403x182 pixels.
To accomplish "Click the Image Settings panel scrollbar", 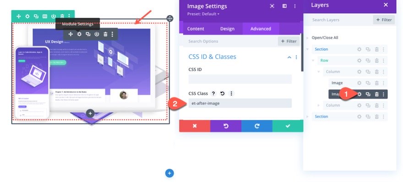I will pyautogui.click(x=302, y=53).
